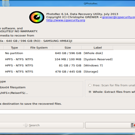Select the Free scan radio button

90,85
